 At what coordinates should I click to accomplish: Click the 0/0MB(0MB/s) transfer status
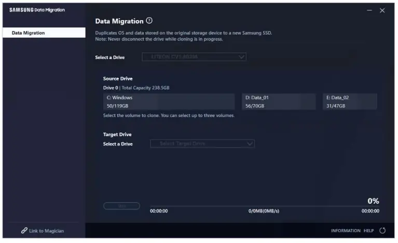click(x=264, y=211)
